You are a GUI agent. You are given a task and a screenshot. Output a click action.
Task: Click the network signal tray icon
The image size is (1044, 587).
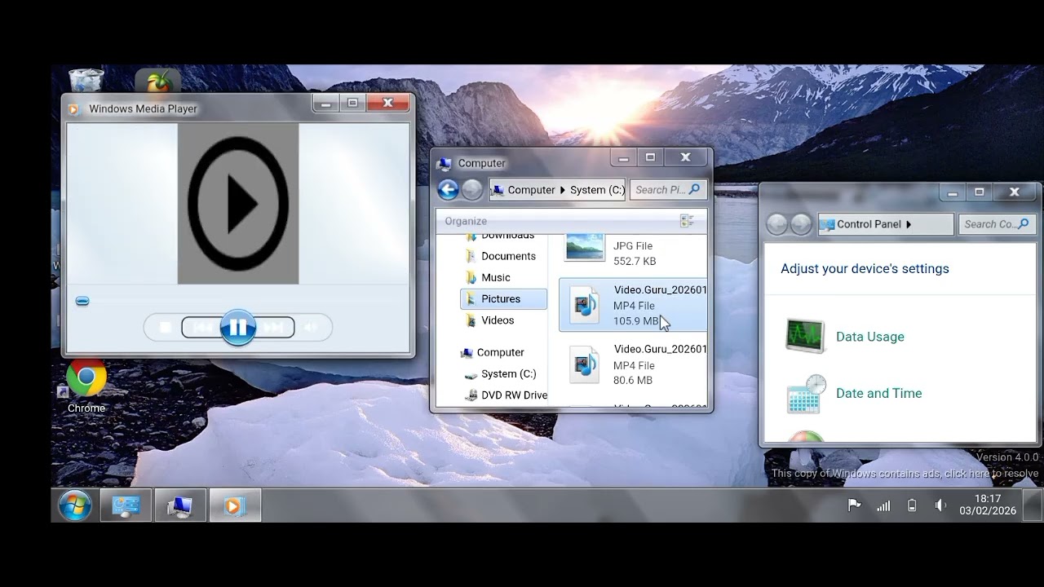tap(883, 505)
